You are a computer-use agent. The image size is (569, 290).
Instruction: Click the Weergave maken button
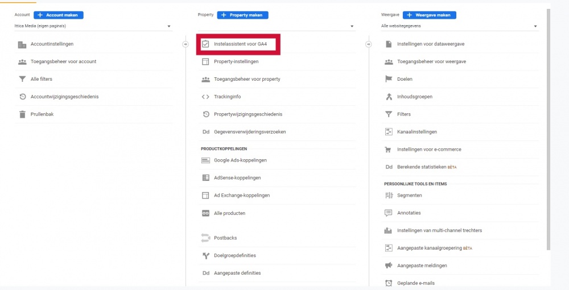(429, 15)
